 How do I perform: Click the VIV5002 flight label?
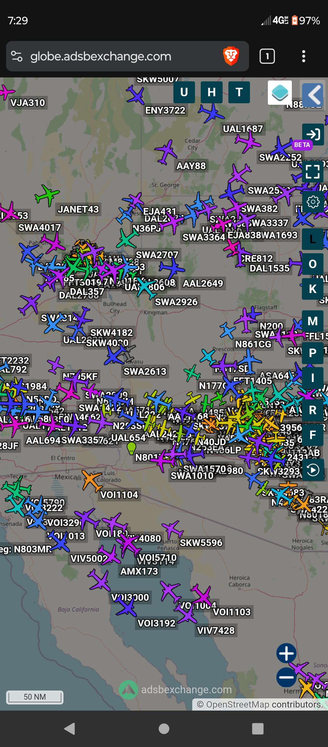[x=89, y=558]
